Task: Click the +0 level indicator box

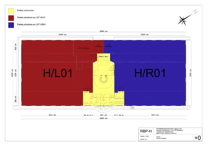Action: pyautogui.click(x=197, y=138)
